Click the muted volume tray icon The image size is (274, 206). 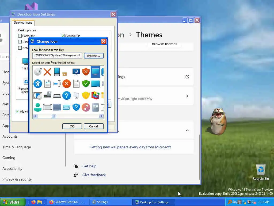point(254,202)
